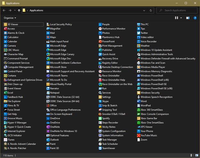Select 'JL Nordic Advent Calendar' entry

click(20, 144)
